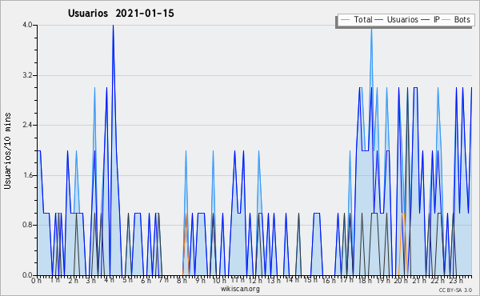Screen dimensions: 480x296
Task: Click the 3.2 y-axis value
Action: (27, 75)
